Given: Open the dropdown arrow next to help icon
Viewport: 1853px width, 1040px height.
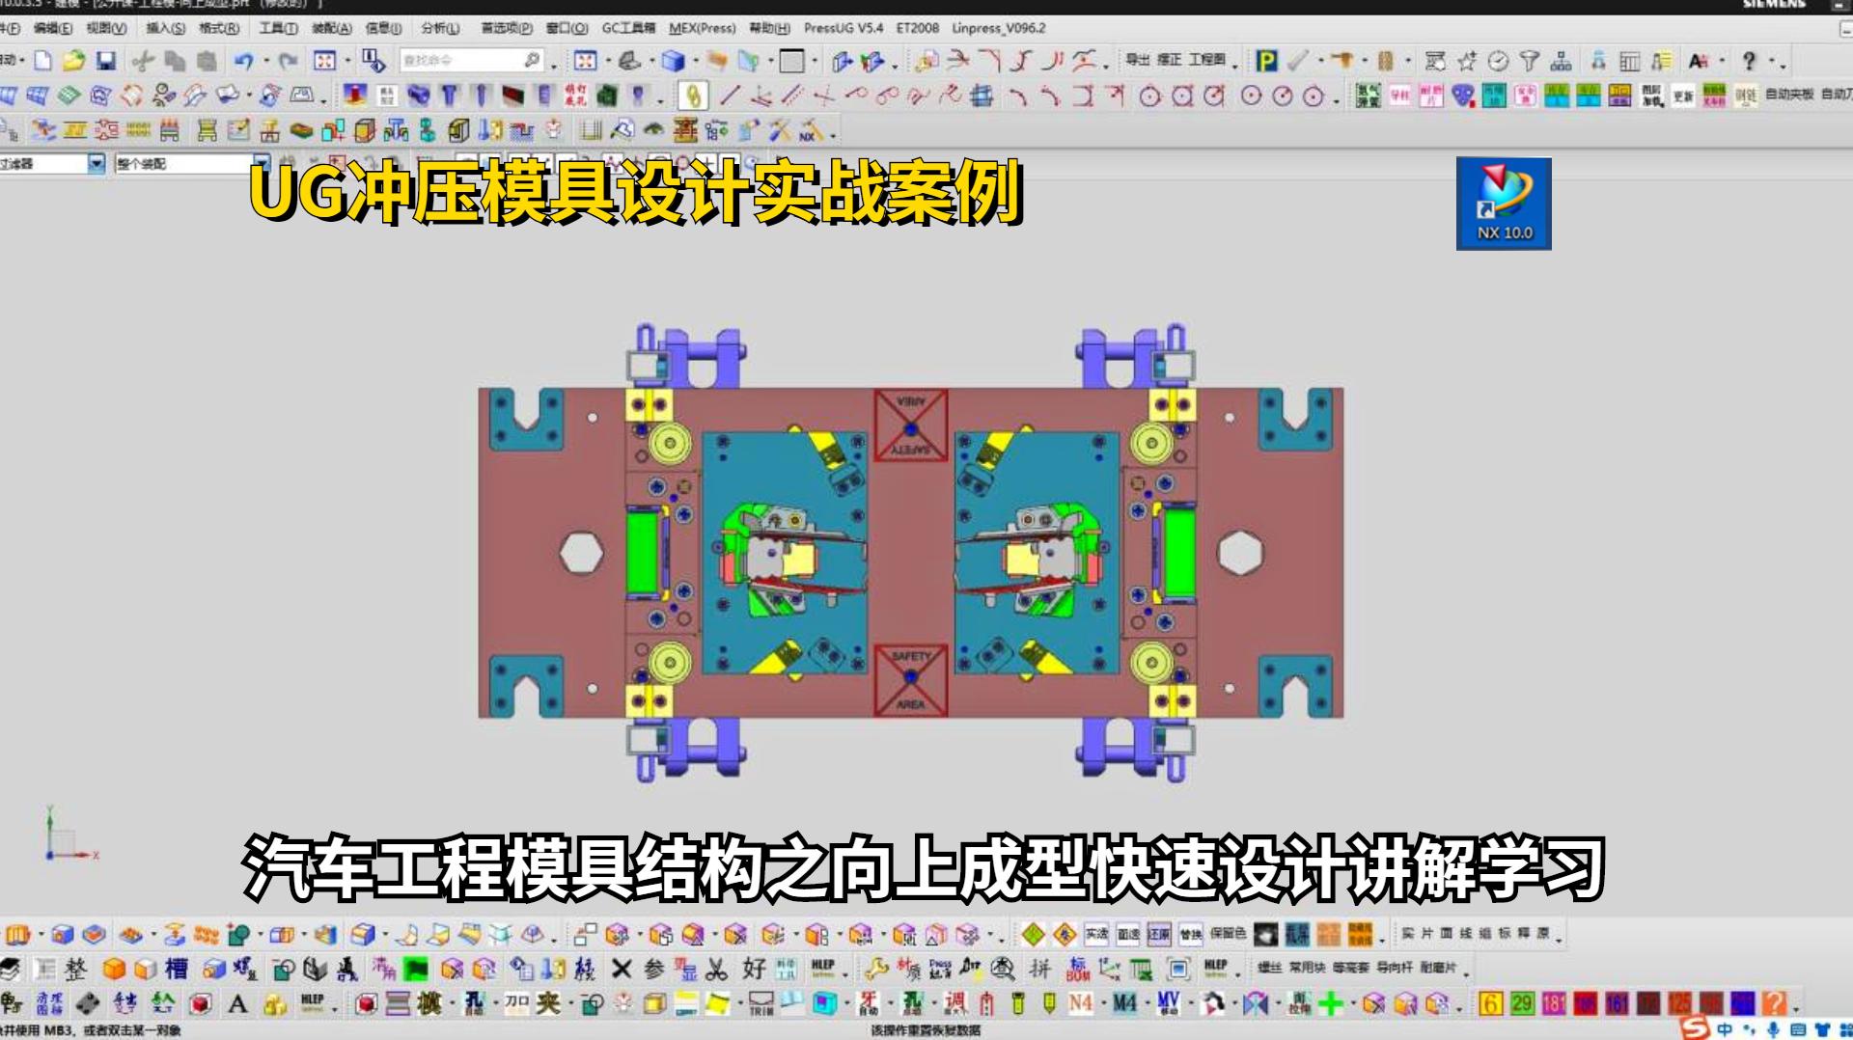Looking at the screenshot, I should click(1770, 62).
